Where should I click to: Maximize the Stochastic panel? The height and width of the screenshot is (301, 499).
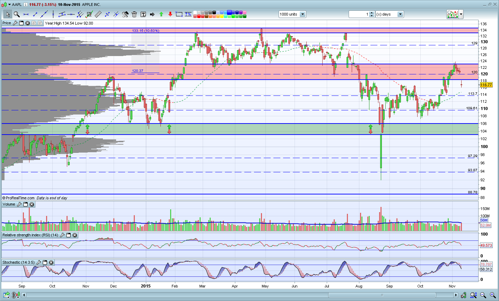point(45,263)
